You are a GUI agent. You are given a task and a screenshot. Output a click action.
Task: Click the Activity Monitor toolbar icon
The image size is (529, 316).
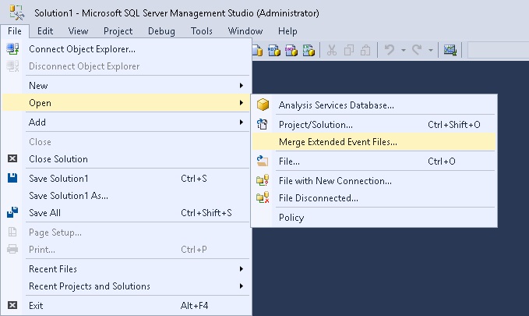click(x=450, y=51)
